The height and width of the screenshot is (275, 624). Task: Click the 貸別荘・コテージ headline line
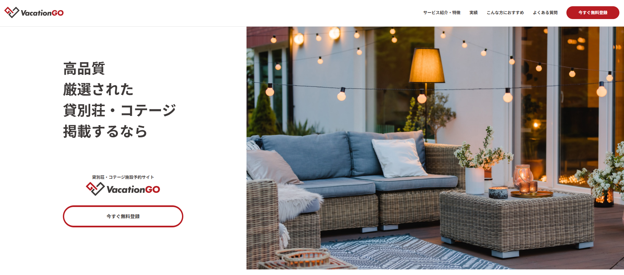[x=119, y=110]
